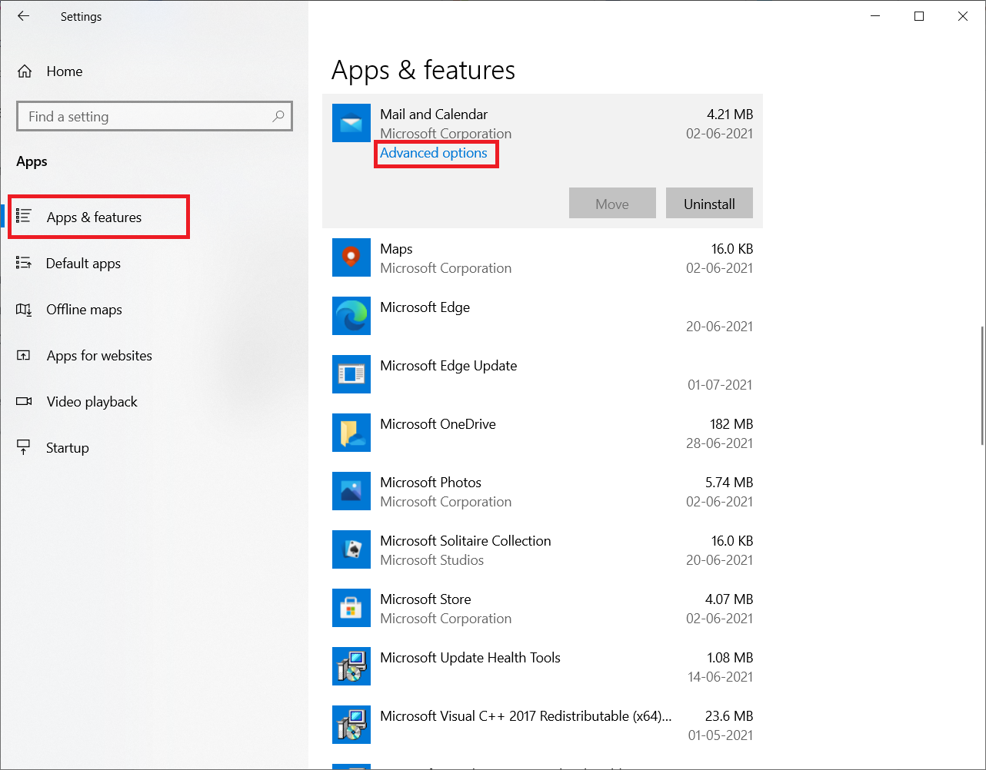Open the Home settings page
The image size is (986, 770).
click(x=65, y=71)
